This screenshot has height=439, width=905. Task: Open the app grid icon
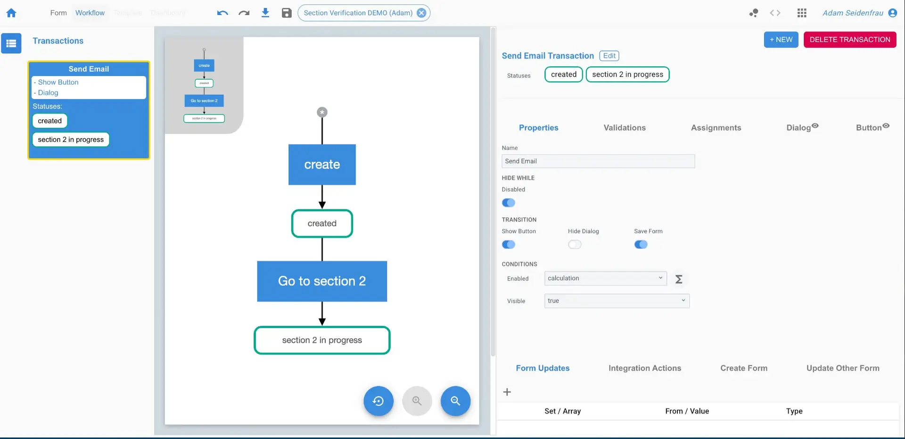[801, 13]
